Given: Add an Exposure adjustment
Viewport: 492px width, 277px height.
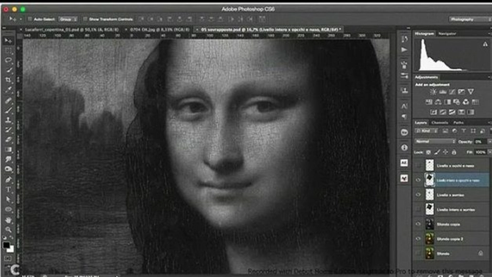Looking at the screenshot, I should 461,92.
